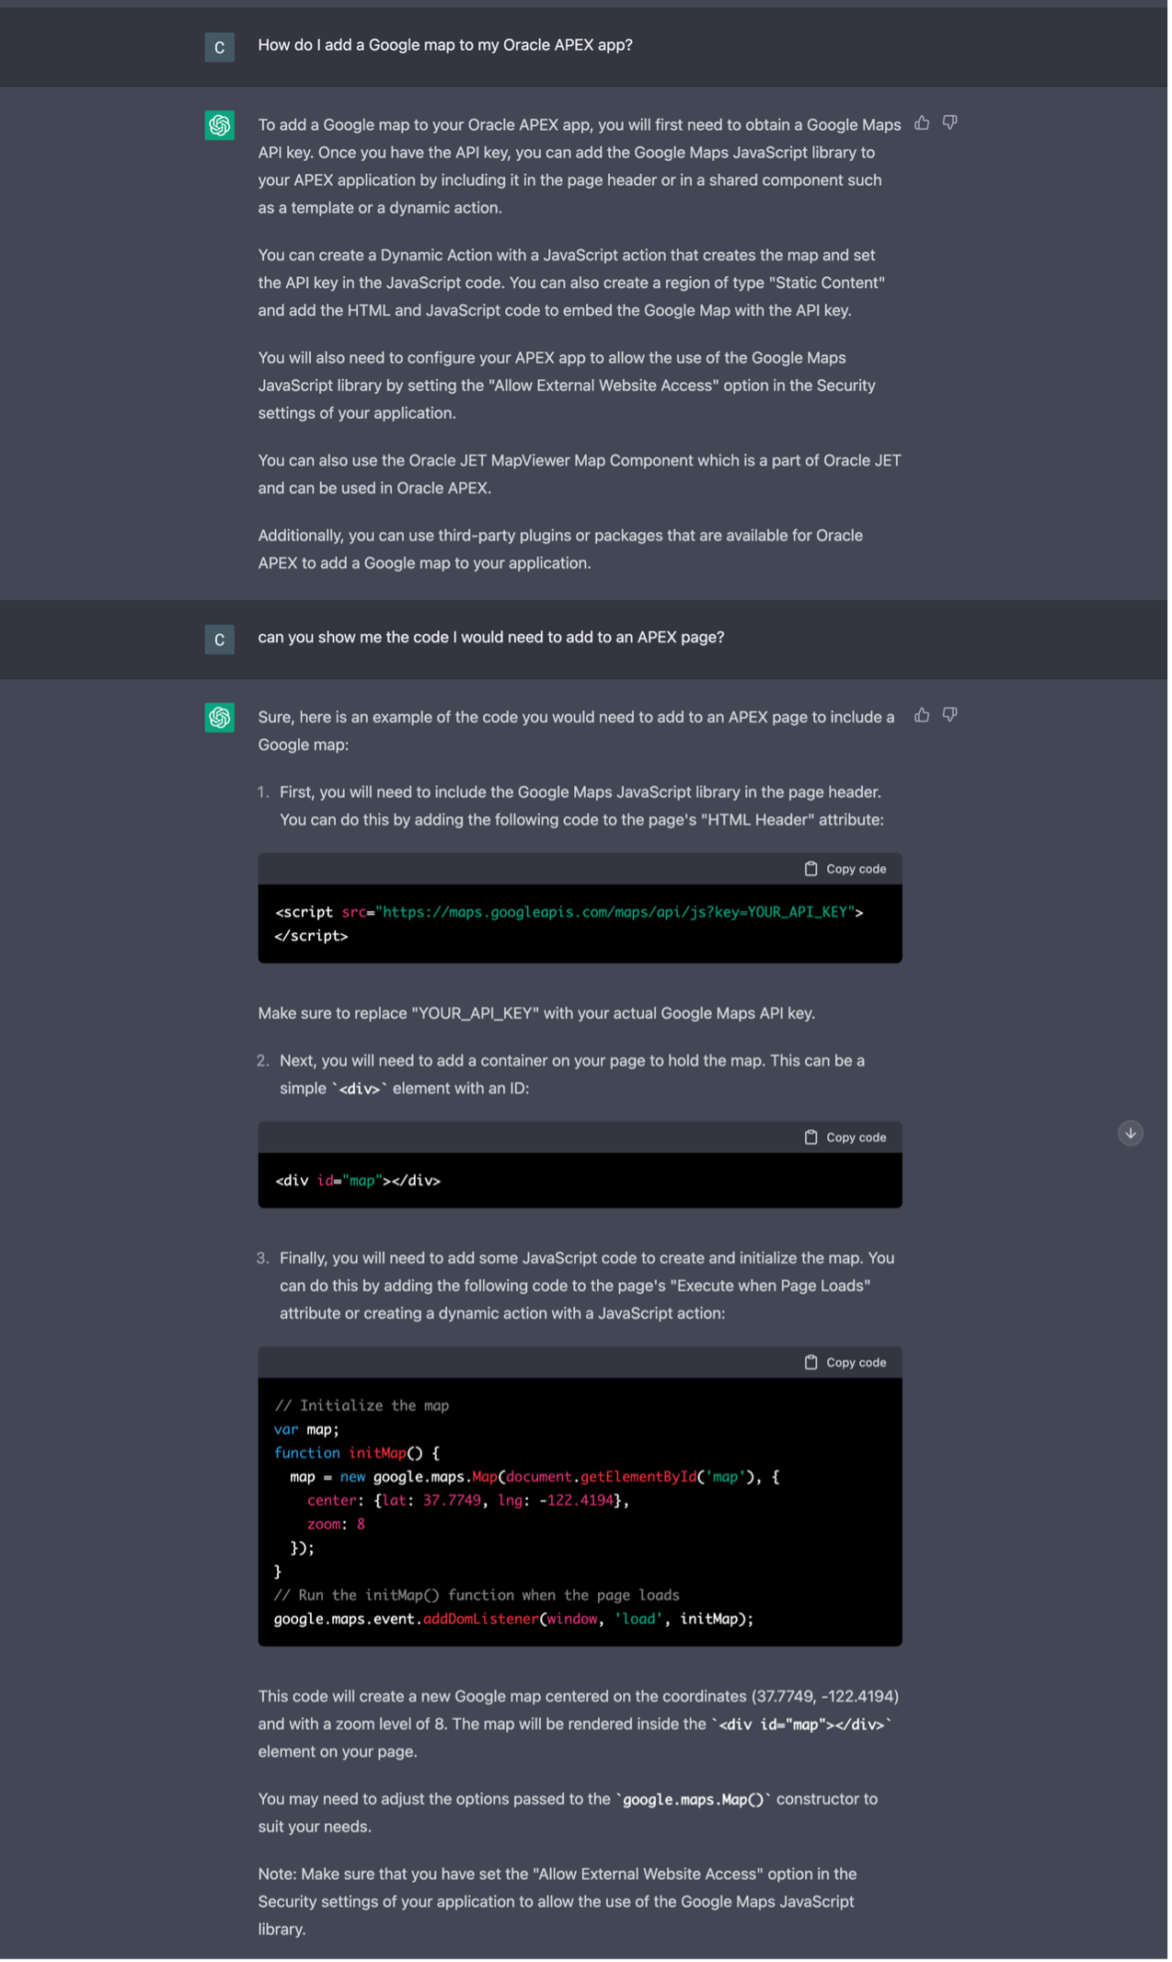Click the ChatGPT logo beside the code answer
1172x1962 pixels.
(x=219, y=717)
